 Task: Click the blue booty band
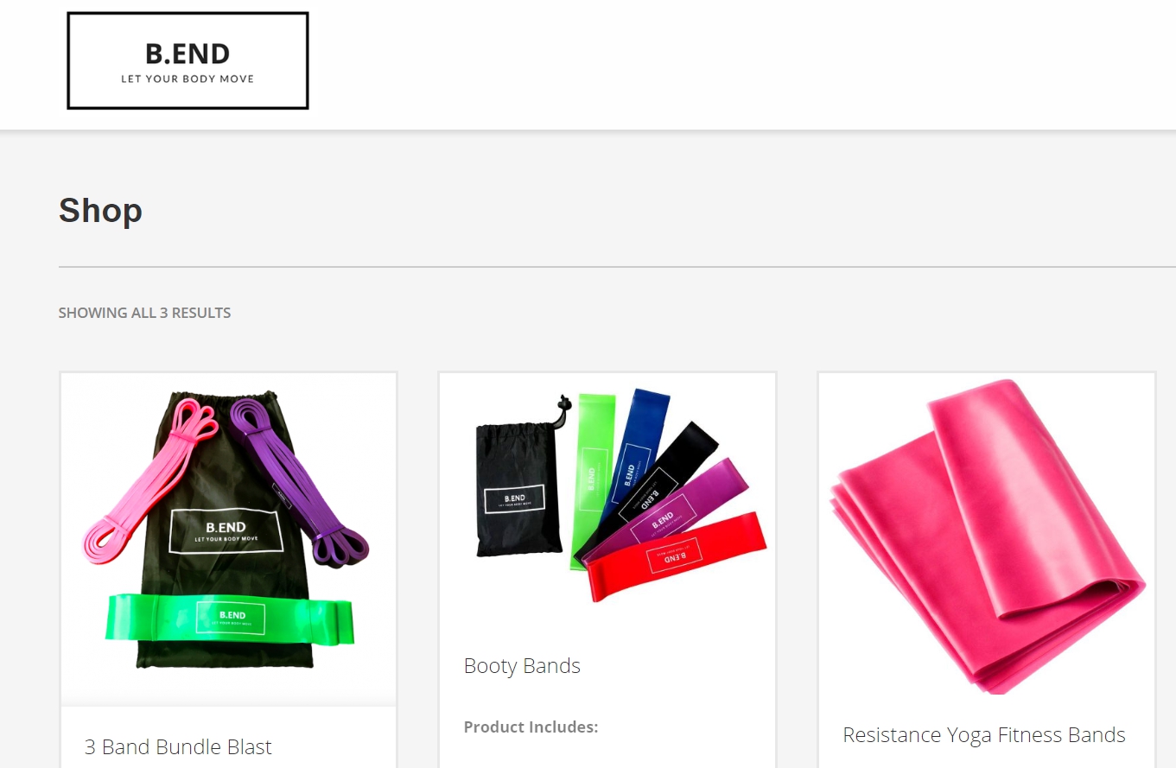tap(638, 445)
